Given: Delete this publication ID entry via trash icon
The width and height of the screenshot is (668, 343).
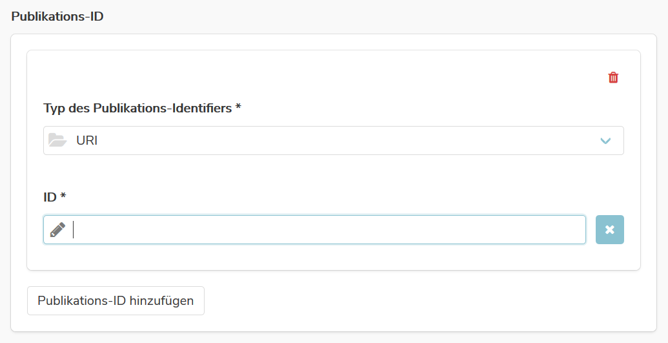Looking at the screenshot, I should (613, 78).
